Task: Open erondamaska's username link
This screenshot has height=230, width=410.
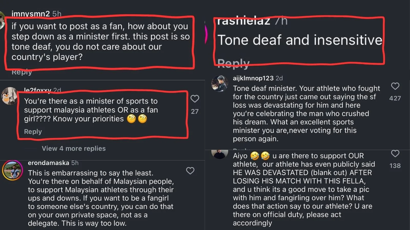Action: (48, 163)
